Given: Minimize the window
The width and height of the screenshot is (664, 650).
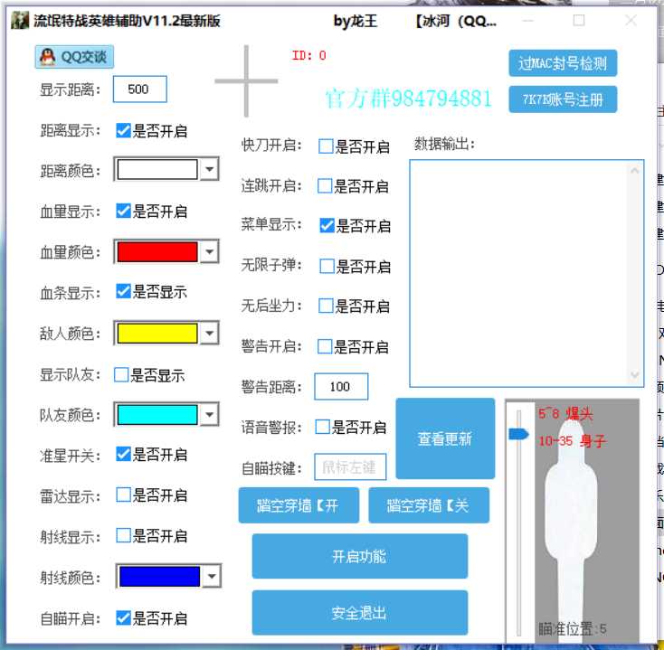Looking at the screenshot, I should click(527, 20).
